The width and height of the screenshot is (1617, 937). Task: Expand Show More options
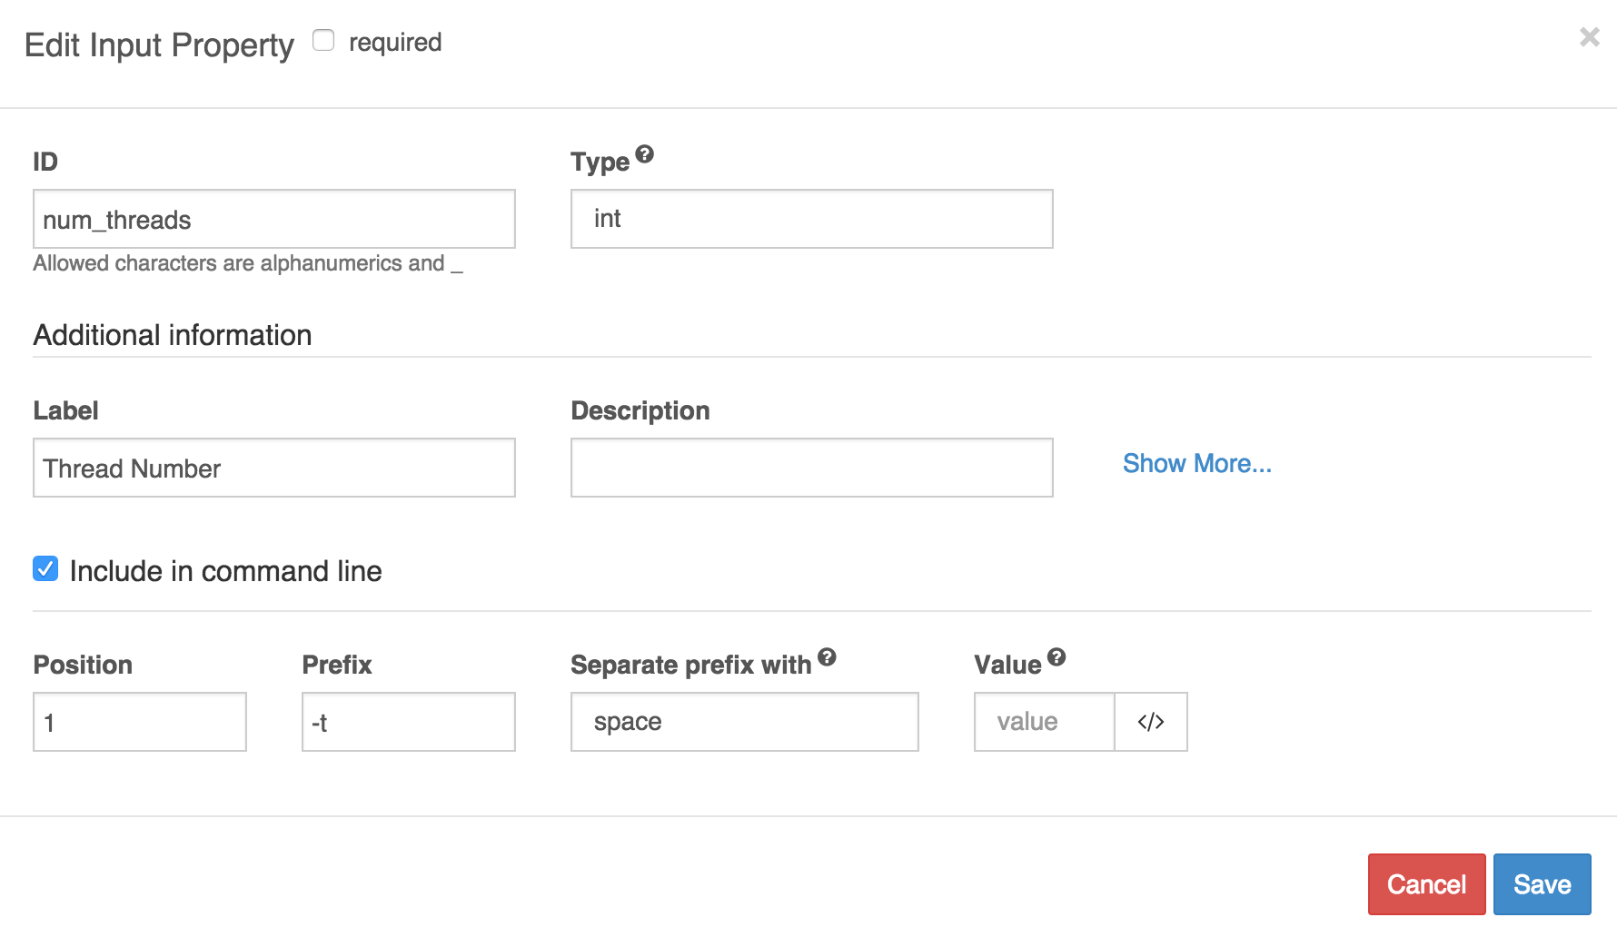[x=1196, y=464]
